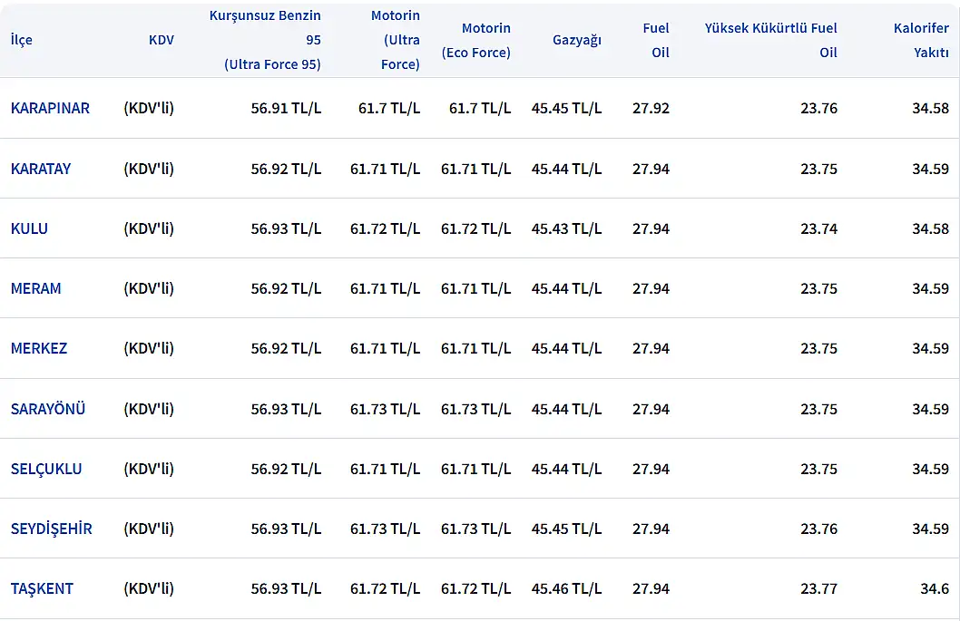Click the KDV column header
The height and width of the screenshot is (621, 960).
pyautogui.click(x=162, y=40)
